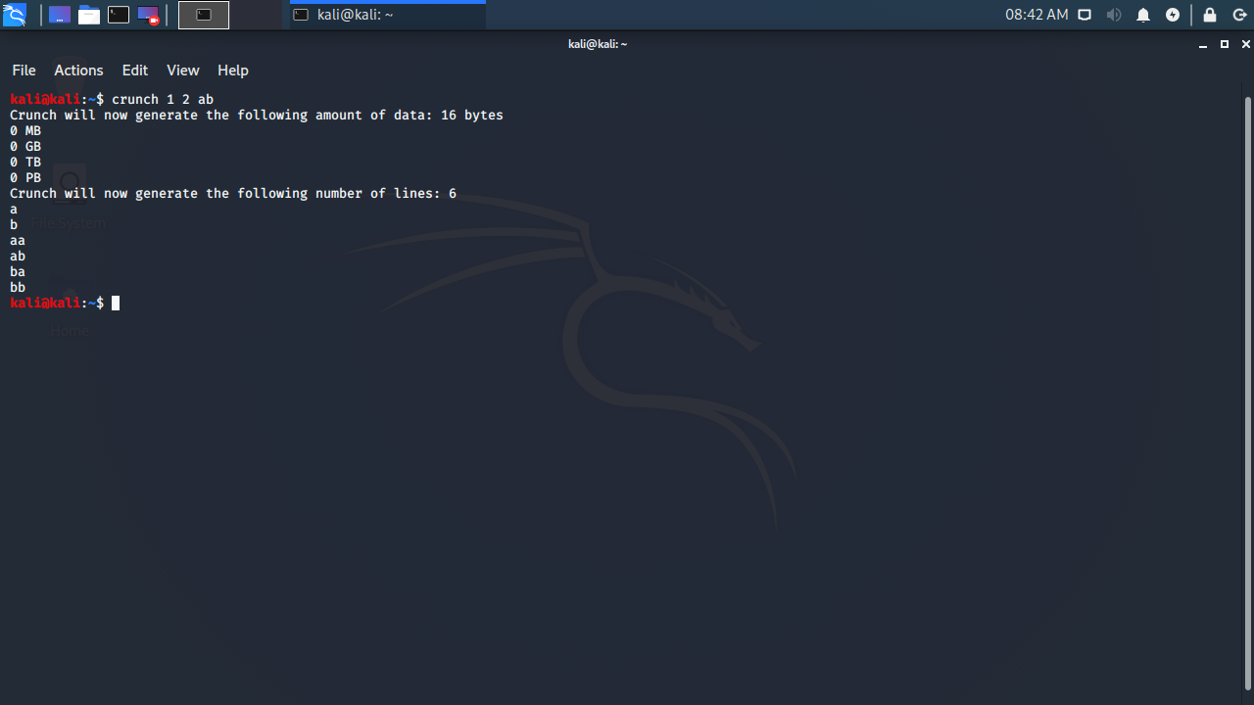Viewport: 1254px width, 705px height.
Task: Open the Help menu
Action: pos(233,70)
